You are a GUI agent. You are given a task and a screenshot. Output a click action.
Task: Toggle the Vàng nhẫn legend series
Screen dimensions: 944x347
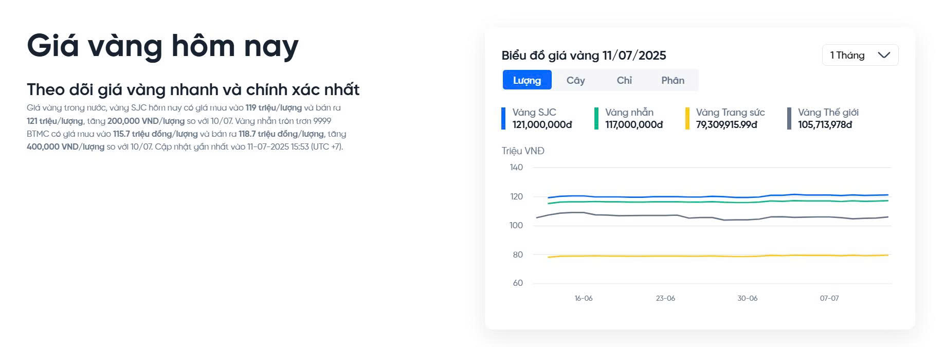[x=629, y=113]
